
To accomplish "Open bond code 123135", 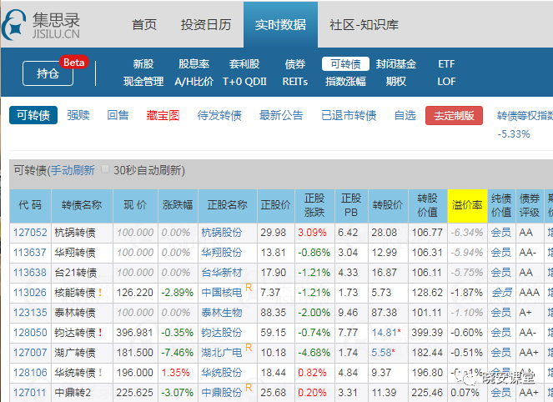I will [30, 313].
